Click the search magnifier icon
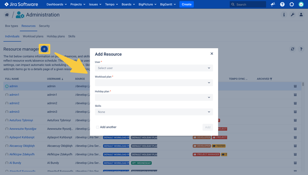Image resolution: width=308 pixels, height=175 pixels. click(x=233, y=4)
